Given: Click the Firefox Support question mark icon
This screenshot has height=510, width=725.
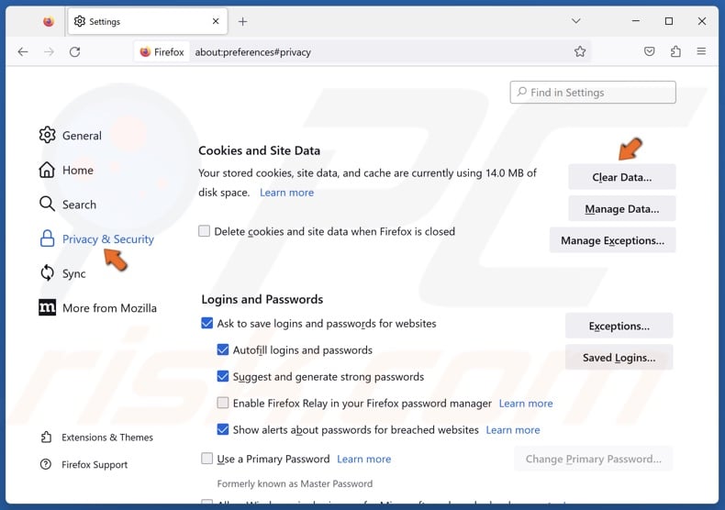Looking at the screenshot, I should click(x=46, y=464).
